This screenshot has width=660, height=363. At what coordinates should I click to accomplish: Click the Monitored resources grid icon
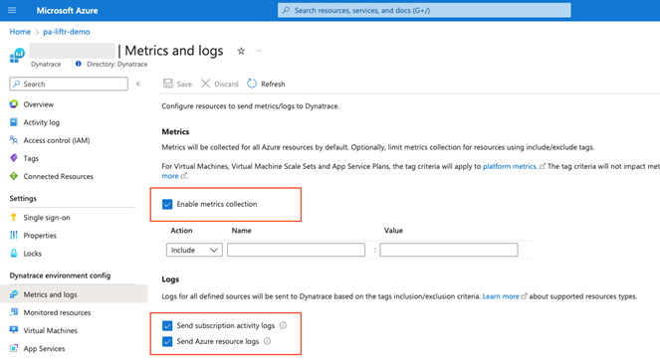(x=14, y=312)
